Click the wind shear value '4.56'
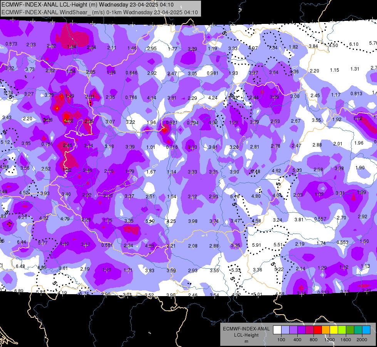The height and width of the screenshot is (347, 377). tap(149, 246)
